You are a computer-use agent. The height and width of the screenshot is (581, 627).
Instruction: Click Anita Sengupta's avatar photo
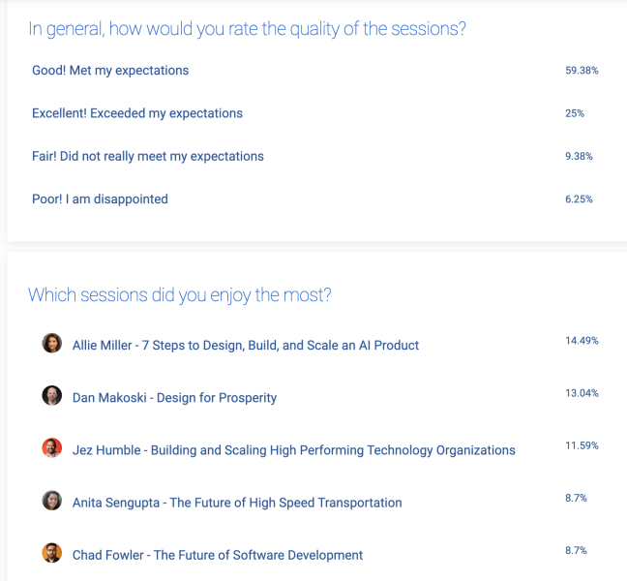(x=52, y=501)
